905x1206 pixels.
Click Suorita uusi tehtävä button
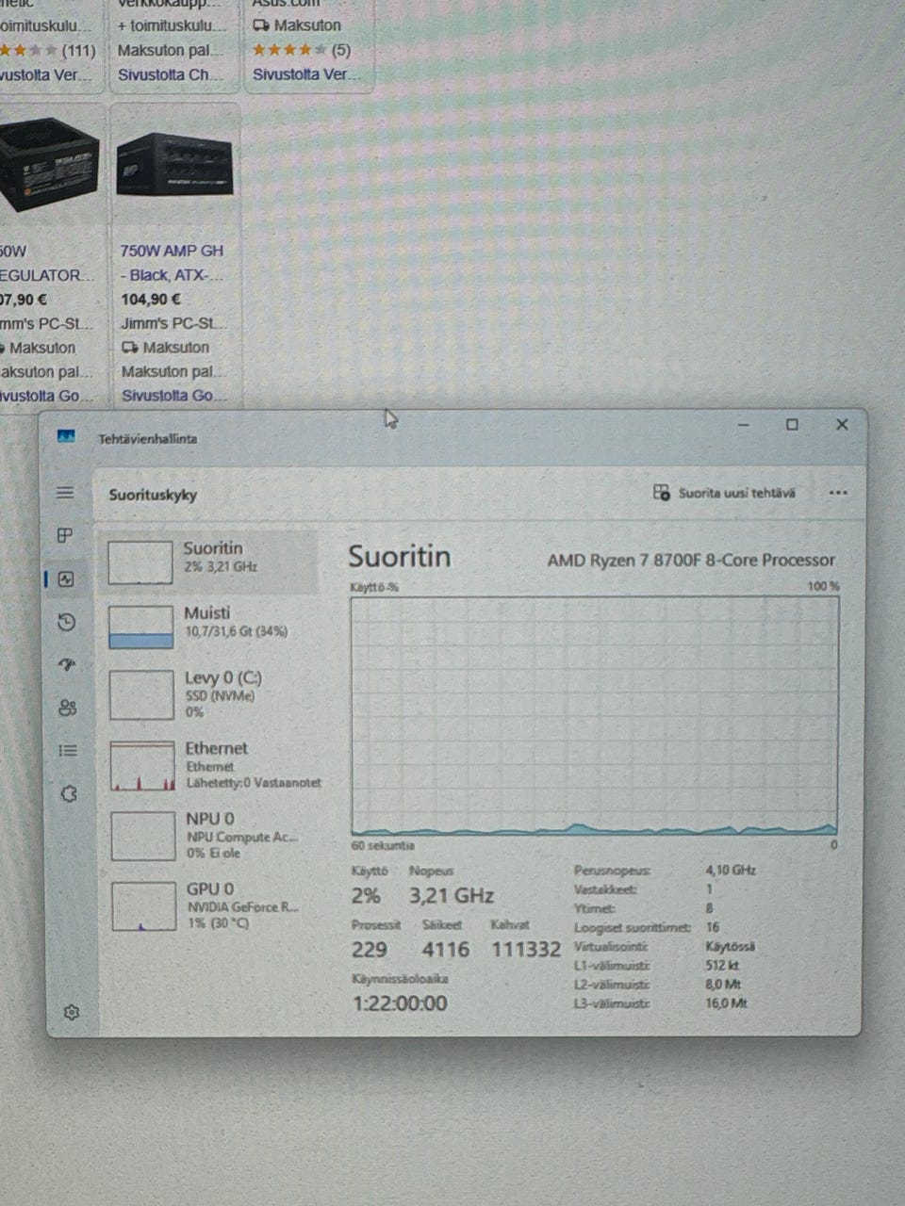(724, 493)
